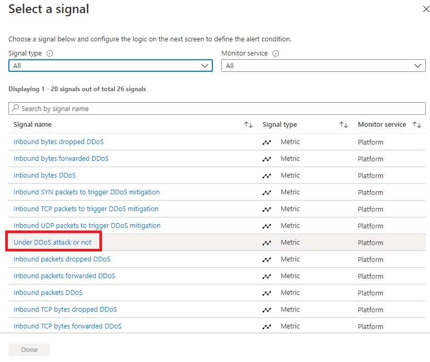Click the chart icon for Inbound SYN packets row
Image resolution: width=430 pixels, height=362 pixels.
pos(267,192)
